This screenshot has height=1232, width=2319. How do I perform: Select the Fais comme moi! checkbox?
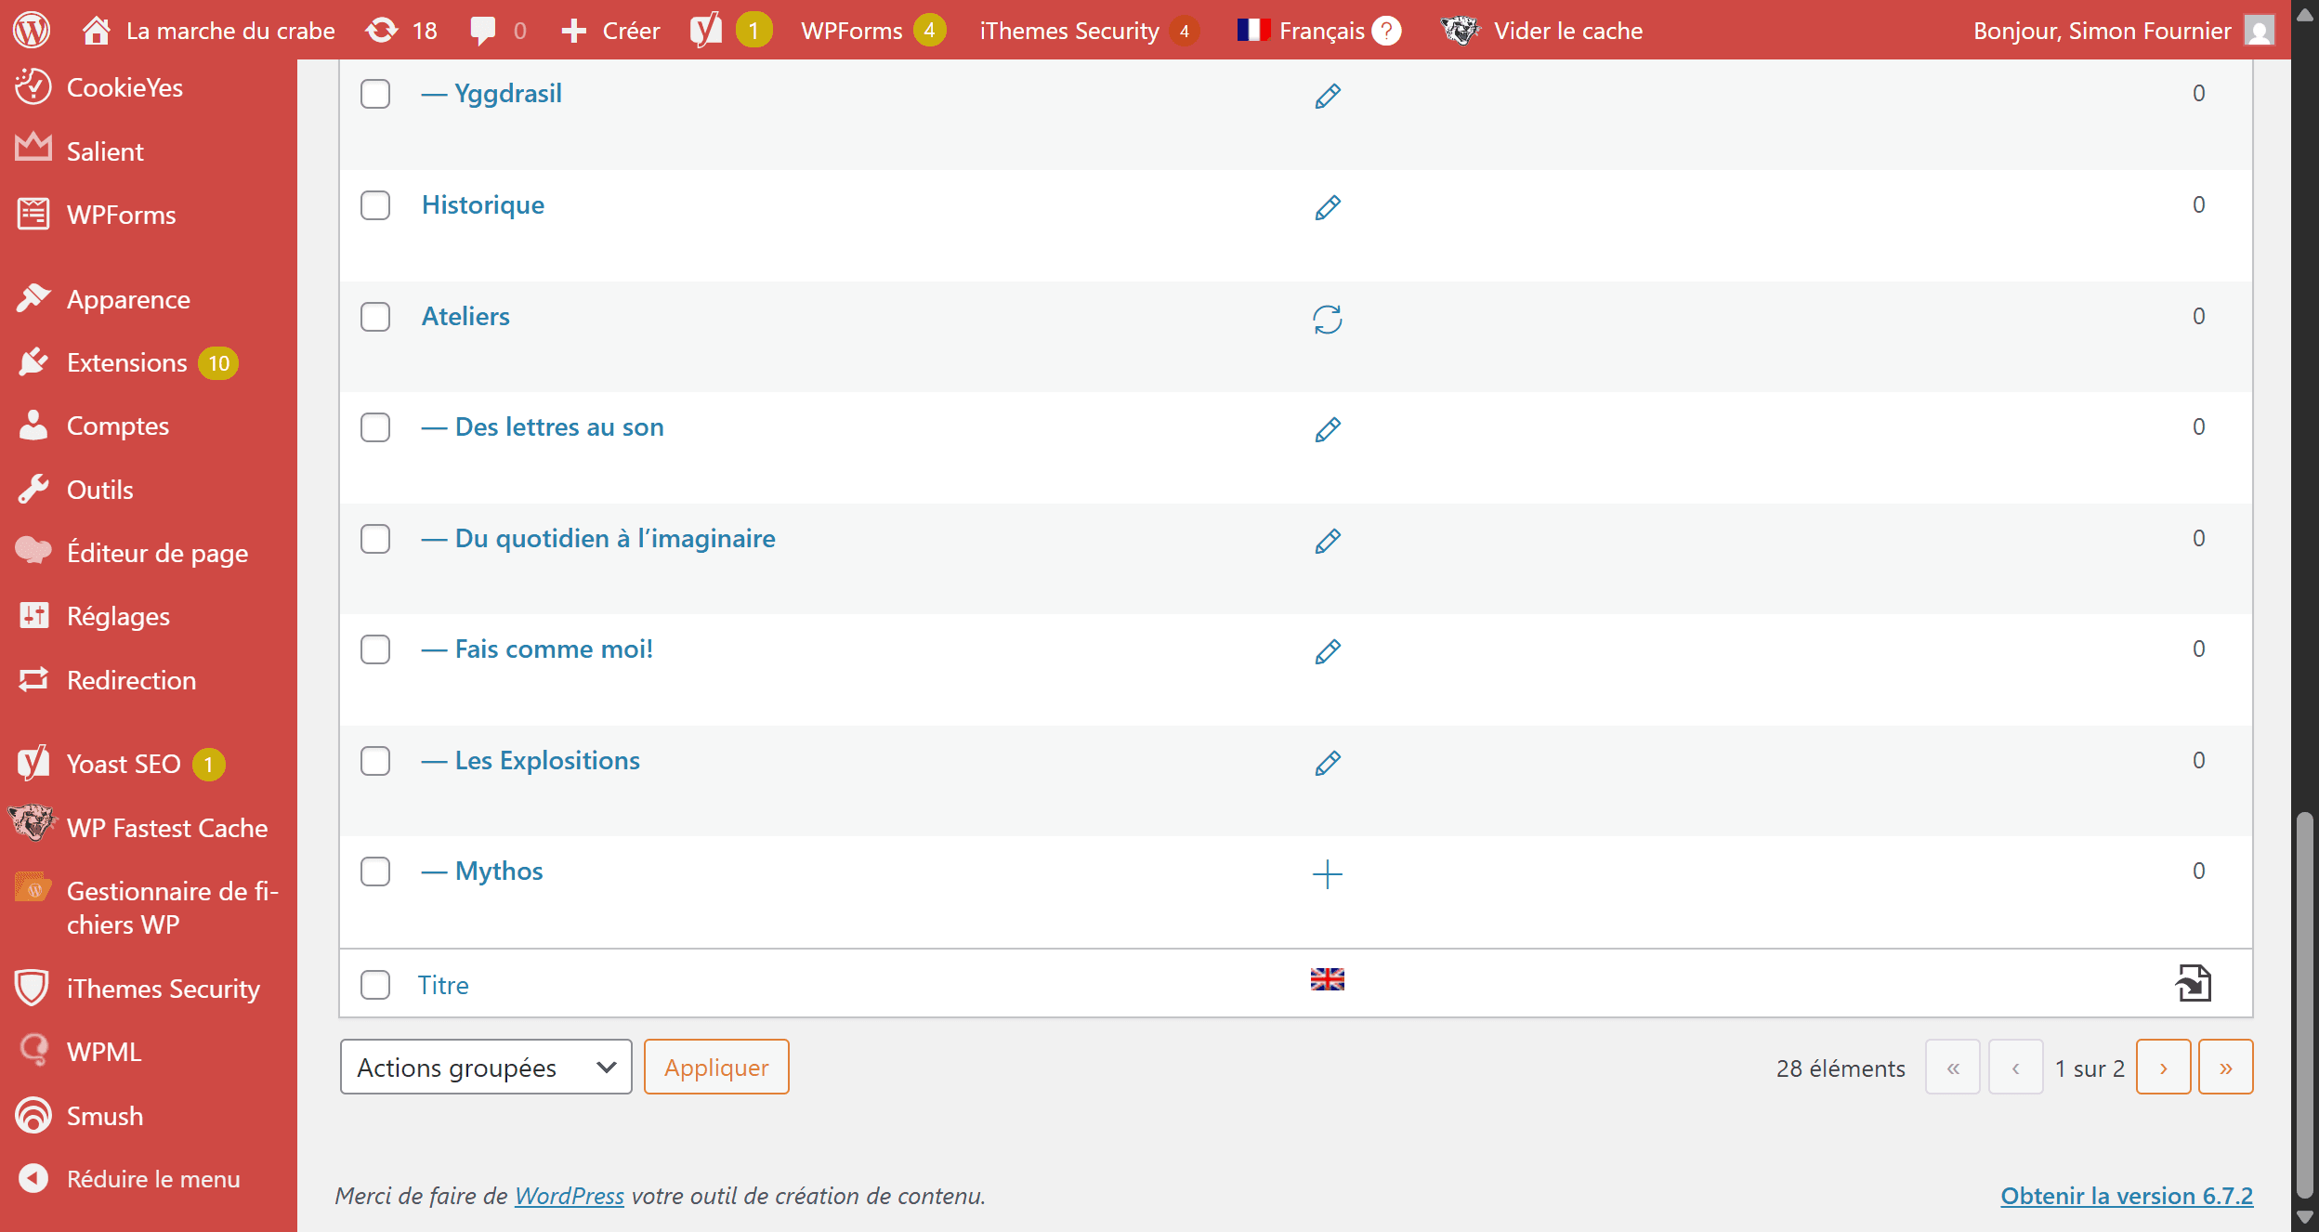coord(375,649)
